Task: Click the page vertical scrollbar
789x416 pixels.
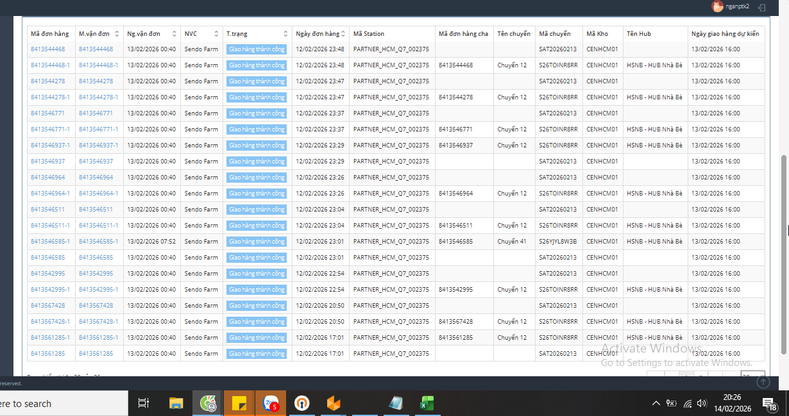Action: tap(783, 254)
